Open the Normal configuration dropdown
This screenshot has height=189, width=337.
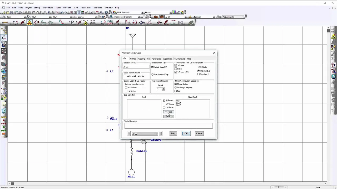[x=96, y=17]
